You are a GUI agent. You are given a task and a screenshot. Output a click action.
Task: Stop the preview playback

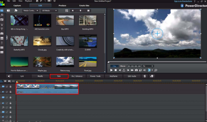pyautogui.click(x=116, y=70)
